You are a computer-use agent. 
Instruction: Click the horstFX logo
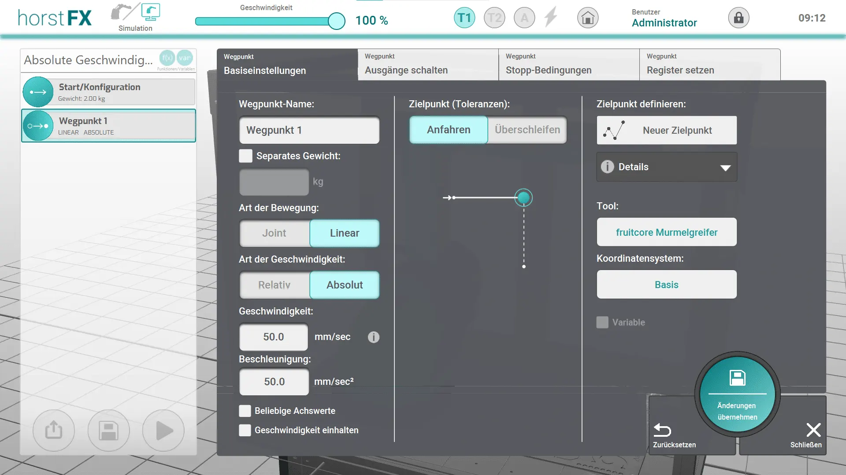(x=55, y=18)
